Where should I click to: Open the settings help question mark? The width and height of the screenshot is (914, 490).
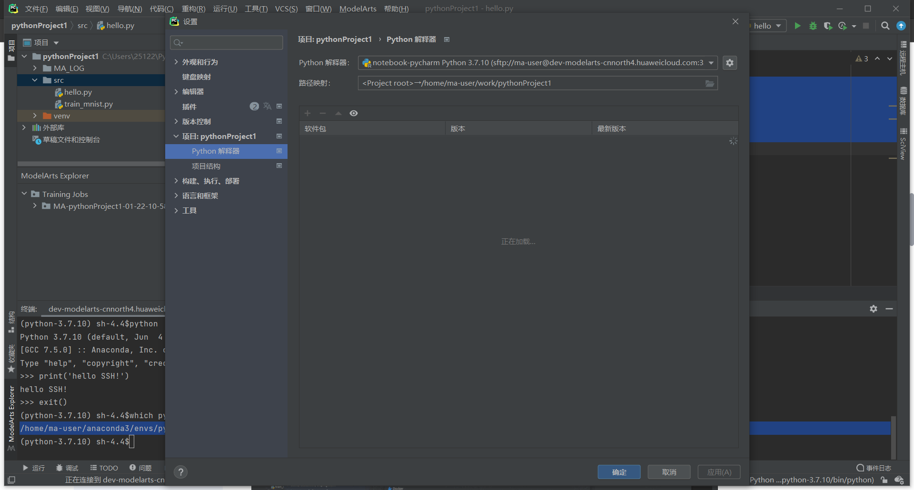tap(181, 472)
